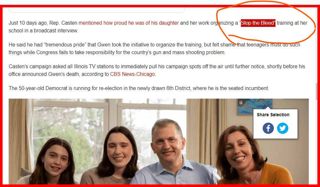Click the highlighted 'Stop the Bleed' text
Viewport: 320px width, 187px height.
(x=258, y=23)
